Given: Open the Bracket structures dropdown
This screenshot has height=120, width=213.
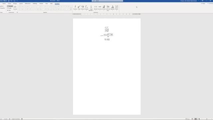Looking at the screenshot, I should 96,8.
